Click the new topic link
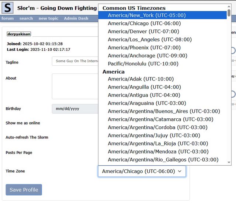 (x=48, y=18)
